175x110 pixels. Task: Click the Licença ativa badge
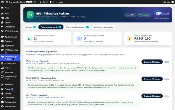(144, 15)
